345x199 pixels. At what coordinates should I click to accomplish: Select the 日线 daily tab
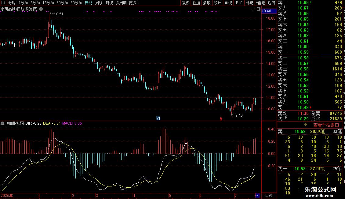tap(89, 3)
